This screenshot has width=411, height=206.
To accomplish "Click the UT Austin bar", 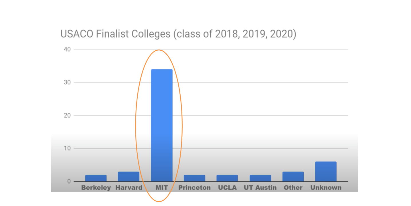I will click(260, 178).
